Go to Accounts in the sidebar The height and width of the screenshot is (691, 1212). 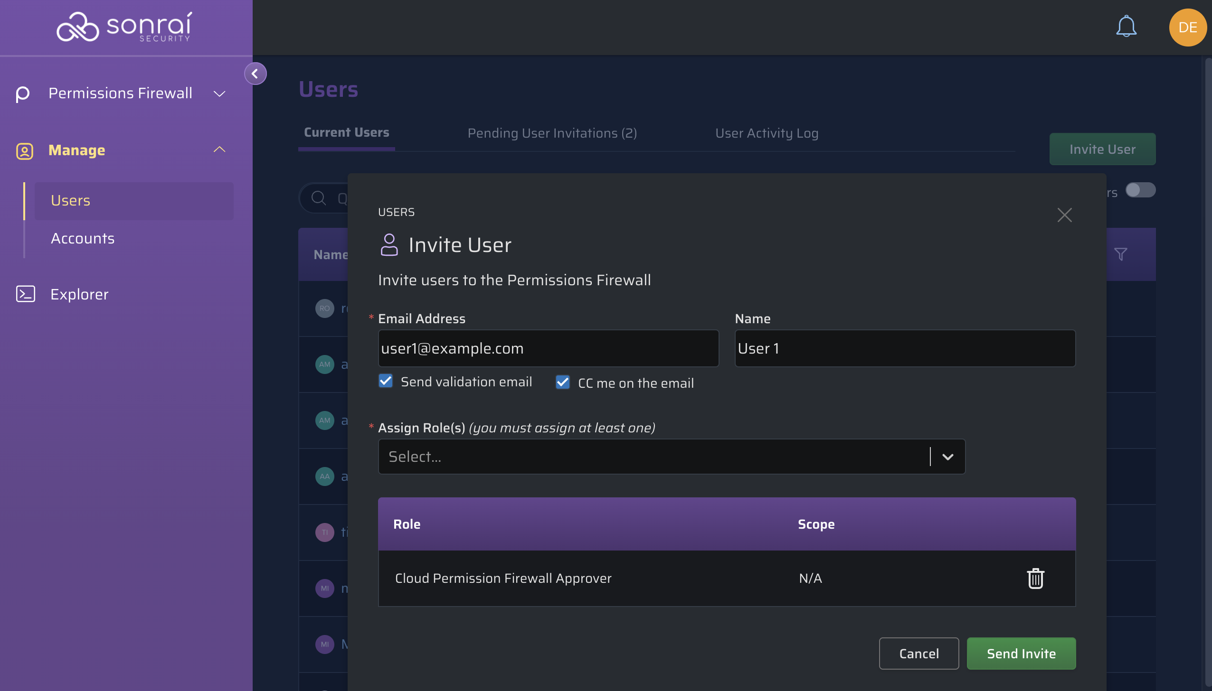click(x=83, y=239)
